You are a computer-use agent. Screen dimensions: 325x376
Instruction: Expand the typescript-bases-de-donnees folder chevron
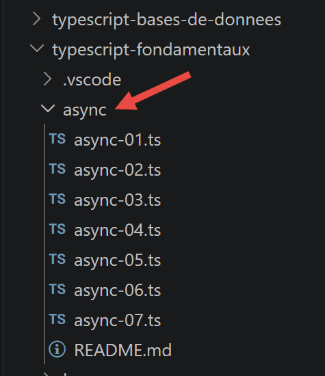pos(37,19)
